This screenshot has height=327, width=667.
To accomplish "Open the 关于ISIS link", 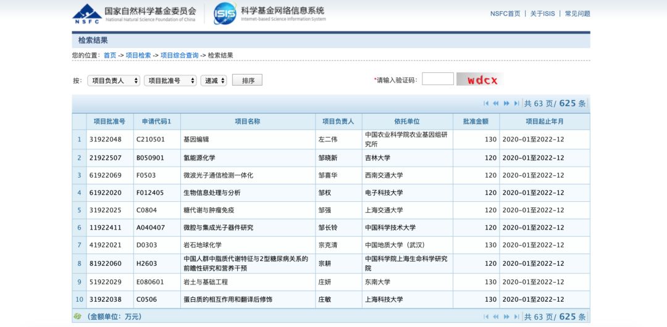I will point(542,14).
